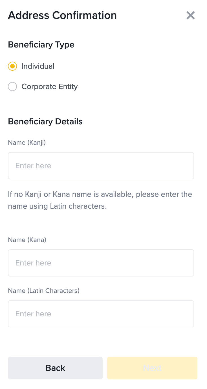
Task: Select the Individual radio button
Action: click(12, 66)
